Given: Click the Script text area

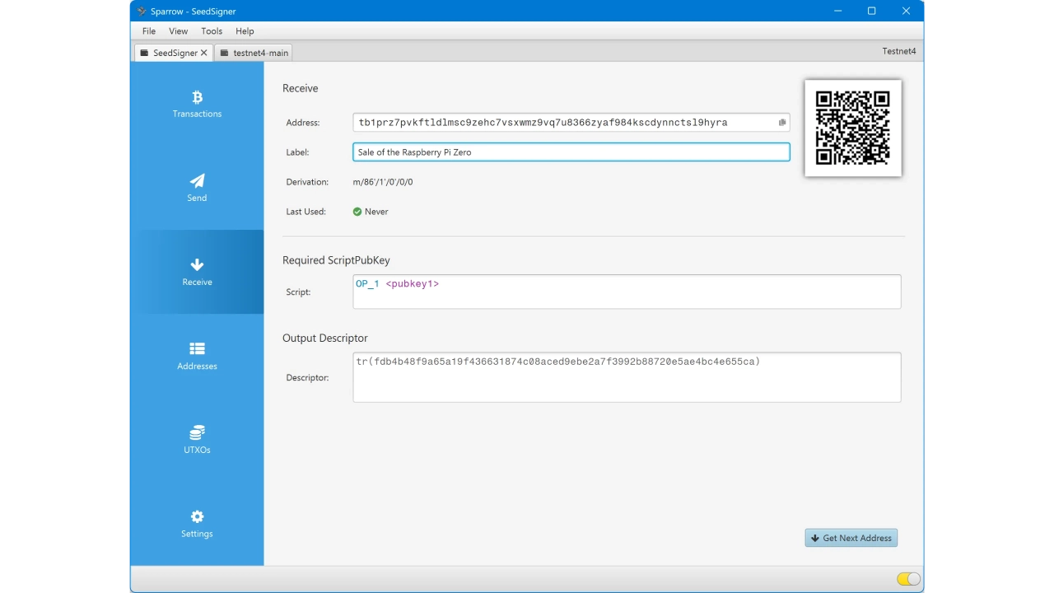Looking at the screenshot, I should pyautogui.click(x=626, y=292).
